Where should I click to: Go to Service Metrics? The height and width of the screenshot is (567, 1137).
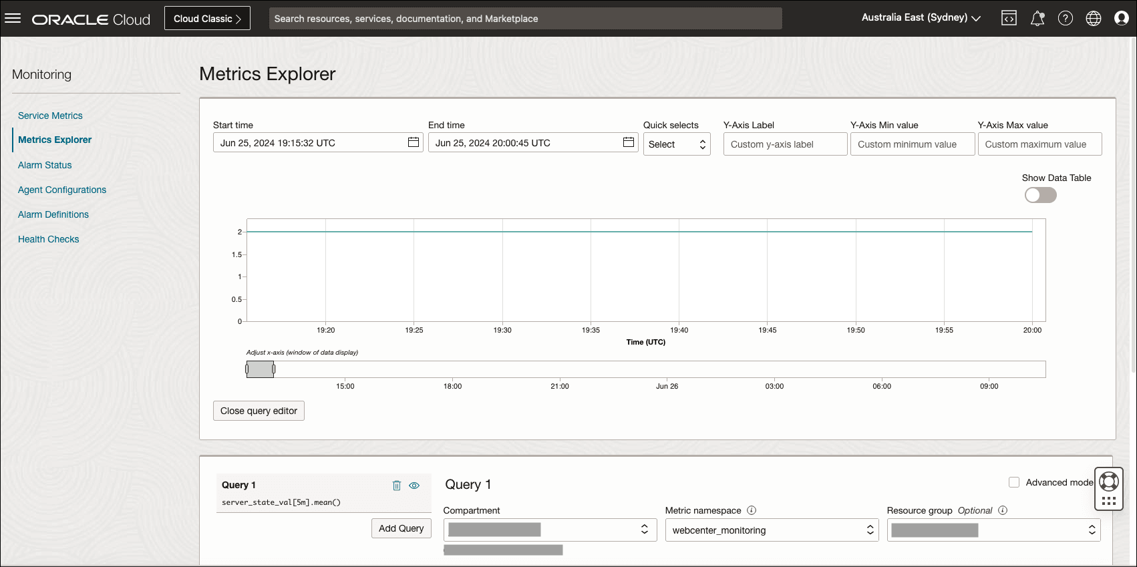(x=50, y=116)
